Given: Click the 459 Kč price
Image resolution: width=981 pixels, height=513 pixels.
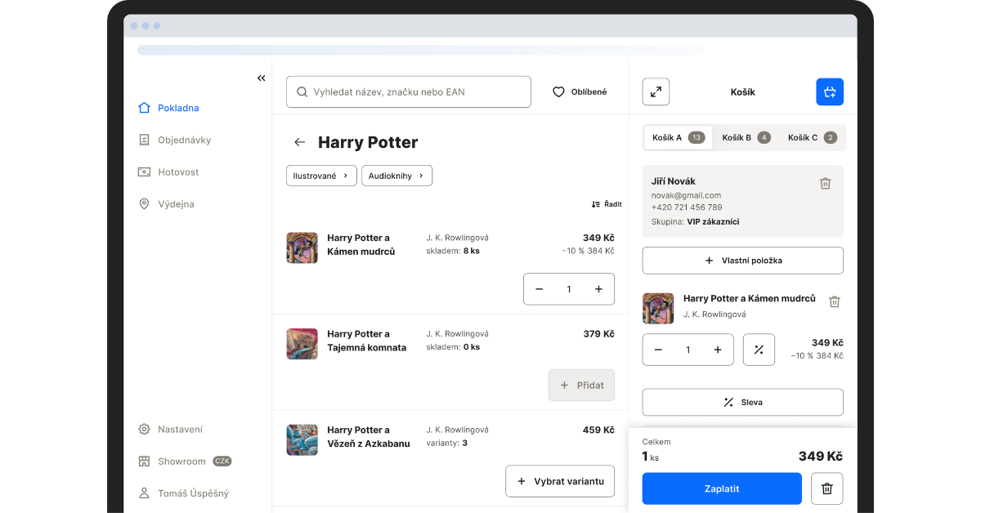Looking at the screenshot, I should 598,430.
